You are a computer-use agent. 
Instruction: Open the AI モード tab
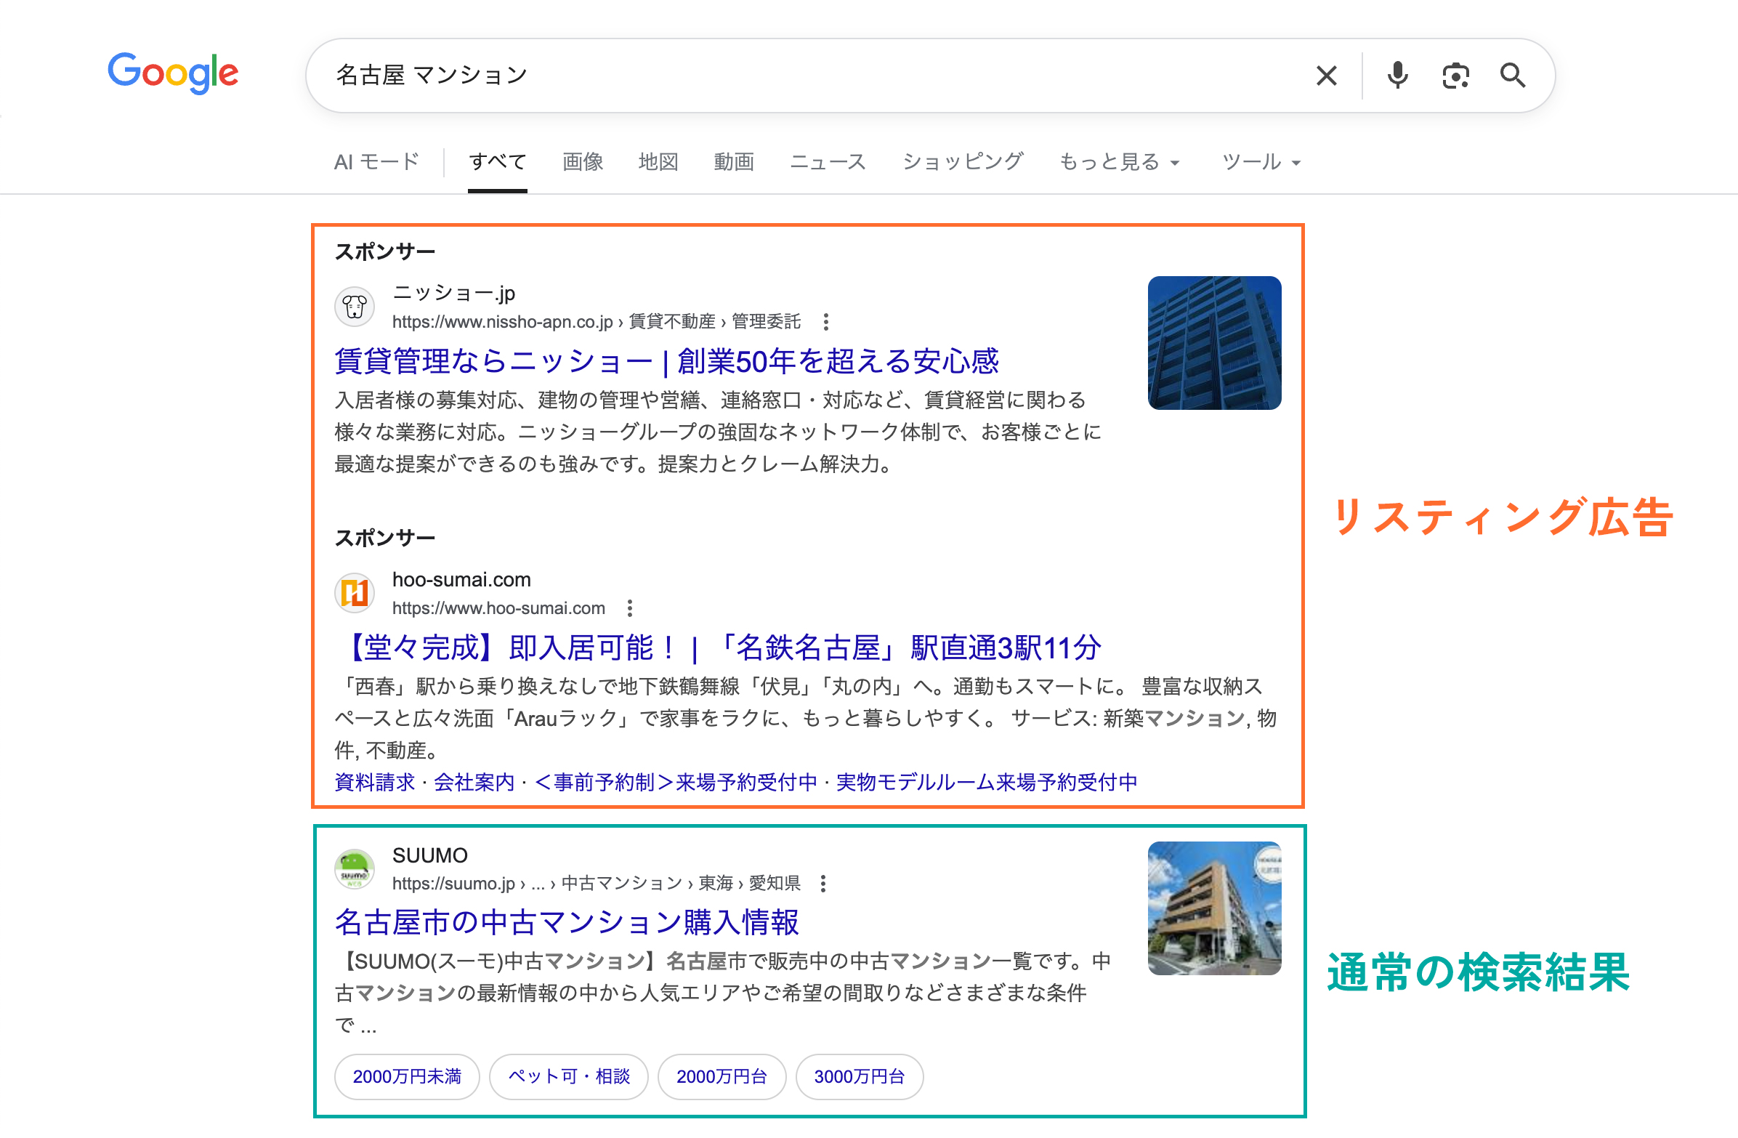pyautogui.click(x=376, y=161)
